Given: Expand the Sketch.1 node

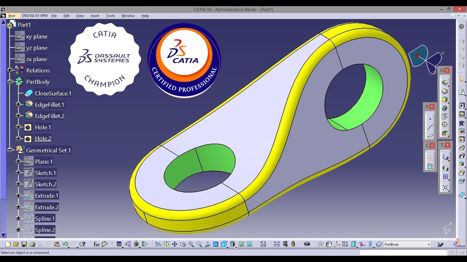Looking at the screenshot, I should point(18,173).
